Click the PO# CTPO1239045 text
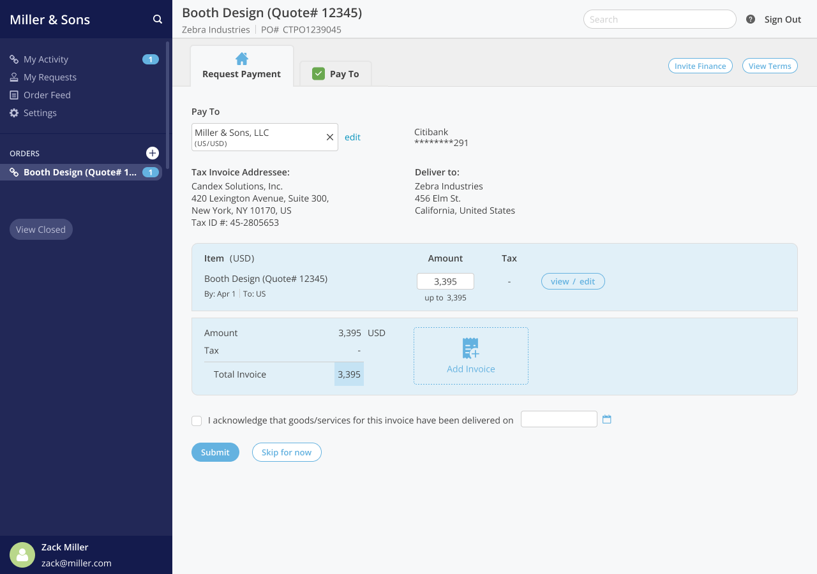817x574 pixels. coord(301,29)
